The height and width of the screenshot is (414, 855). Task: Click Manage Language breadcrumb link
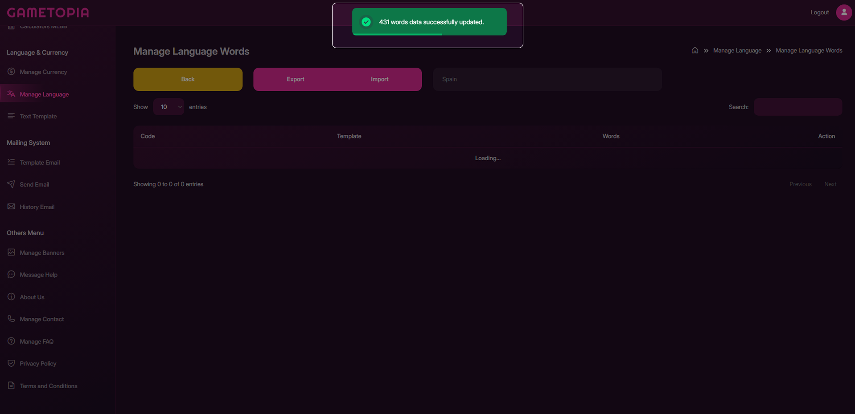737,50
